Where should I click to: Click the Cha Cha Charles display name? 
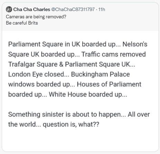pyautogui.click(x=32, y=9)
